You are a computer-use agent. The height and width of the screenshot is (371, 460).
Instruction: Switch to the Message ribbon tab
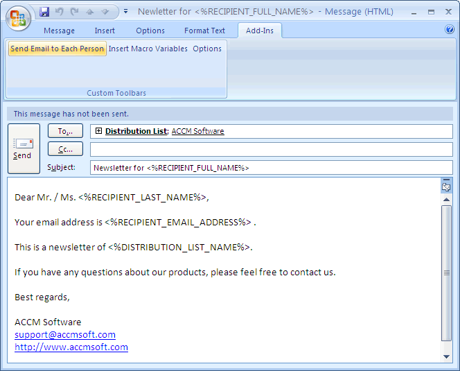60,31
